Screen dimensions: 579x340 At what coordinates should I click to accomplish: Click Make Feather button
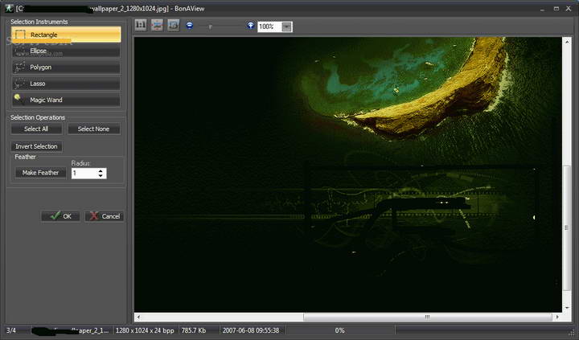coord(41,173)
